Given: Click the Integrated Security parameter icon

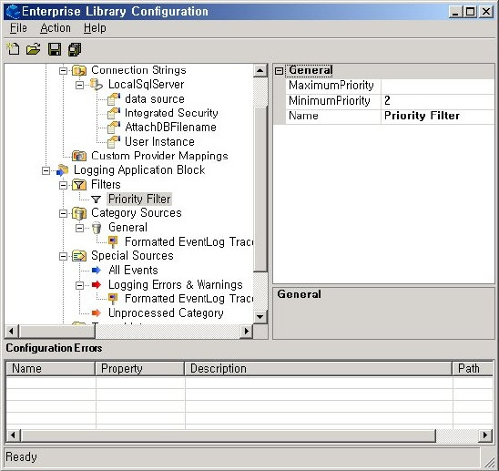Looking at the screenshot, I should click(x=114, y=113).
